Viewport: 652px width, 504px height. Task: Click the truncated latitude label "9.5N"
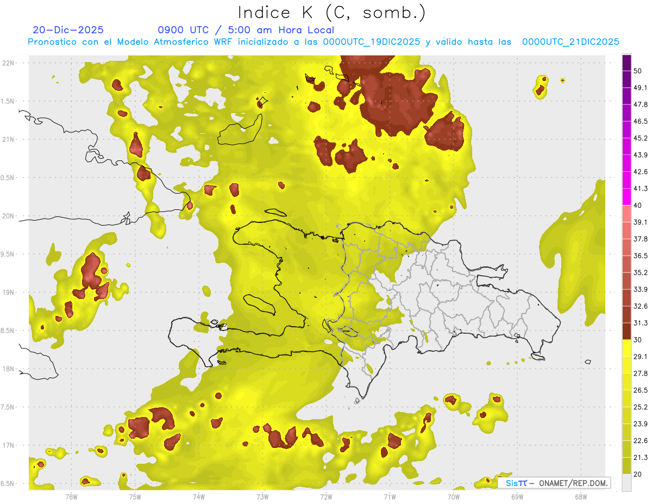(x=8, y=254)
